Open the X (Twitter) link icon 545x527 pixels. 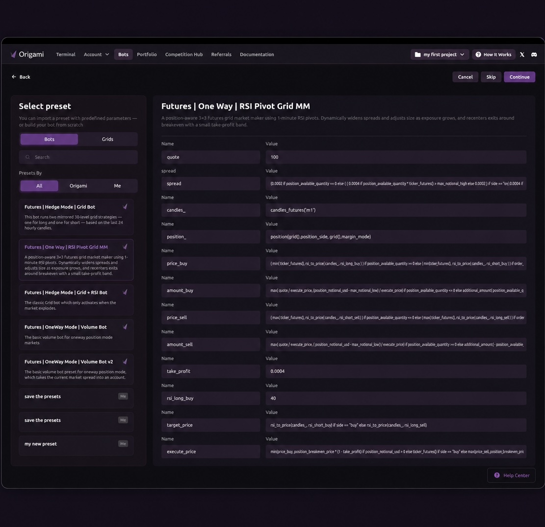(522, 54)
